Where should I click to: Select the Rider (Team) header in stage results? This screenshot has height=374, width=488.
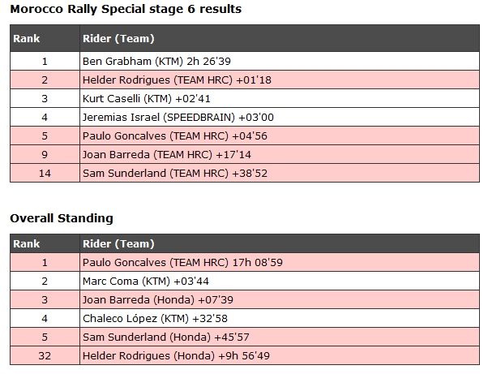click(x=118, y=38)
